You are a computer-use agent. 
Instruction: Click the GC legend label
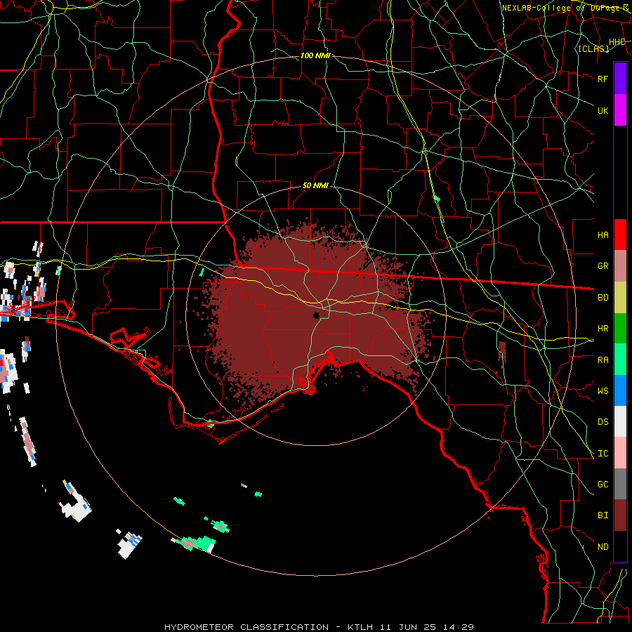click(603, 485)
